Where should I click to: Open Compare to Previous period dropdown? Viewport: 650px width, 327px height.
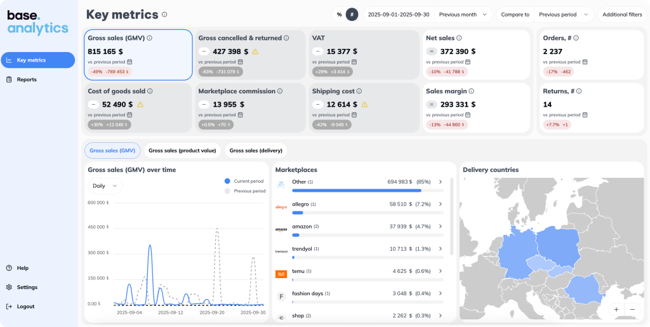pyautogui.click(x=563, y=15)
